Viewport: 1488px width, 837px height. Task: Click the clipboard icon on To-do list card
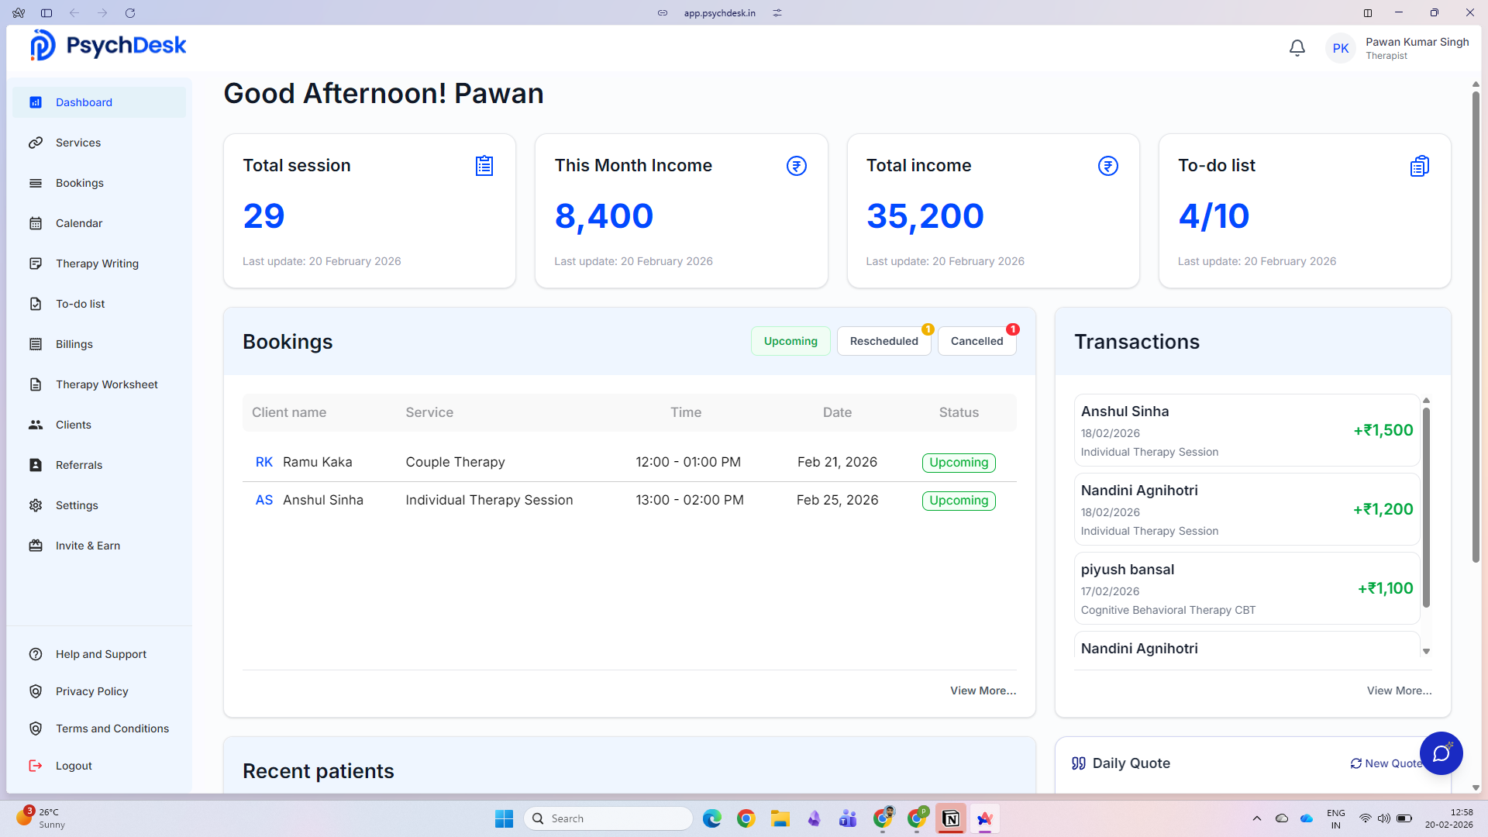1419,165
